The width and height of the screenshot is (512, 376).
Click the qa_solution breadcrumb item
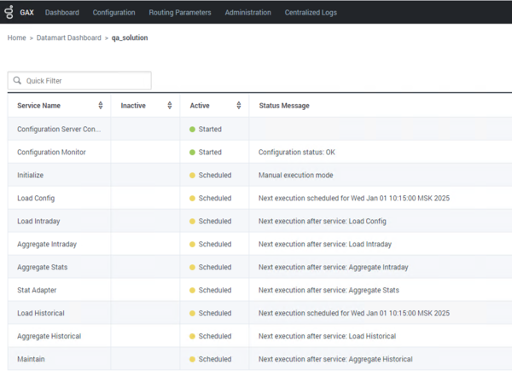point(130,38)
